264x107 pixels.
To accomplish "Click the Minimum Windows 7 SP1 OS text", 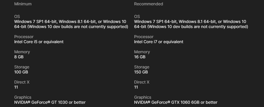I will pos(71,24).
